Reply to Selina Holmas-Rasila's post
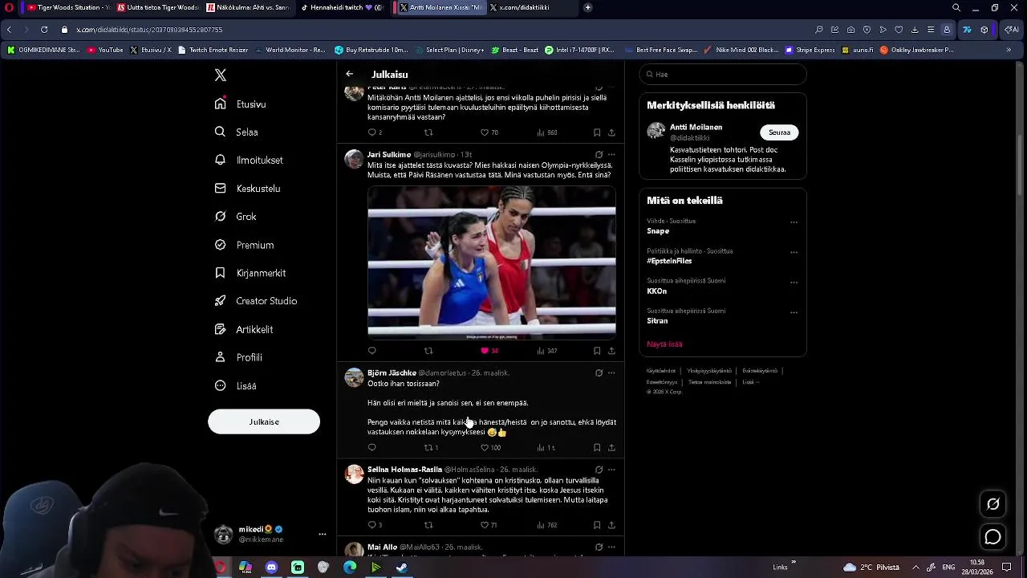This screenshot has width=1027, height=578. click(x=374, y=525)
